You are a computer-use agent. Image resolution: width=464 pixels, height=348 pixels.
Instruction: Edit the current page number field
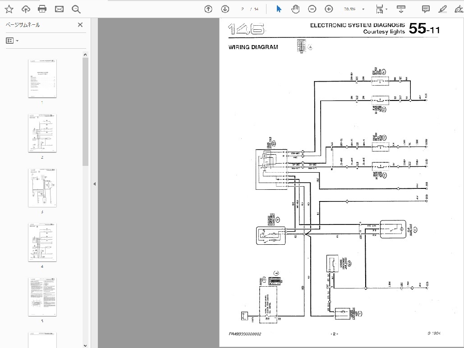point(242,9)
